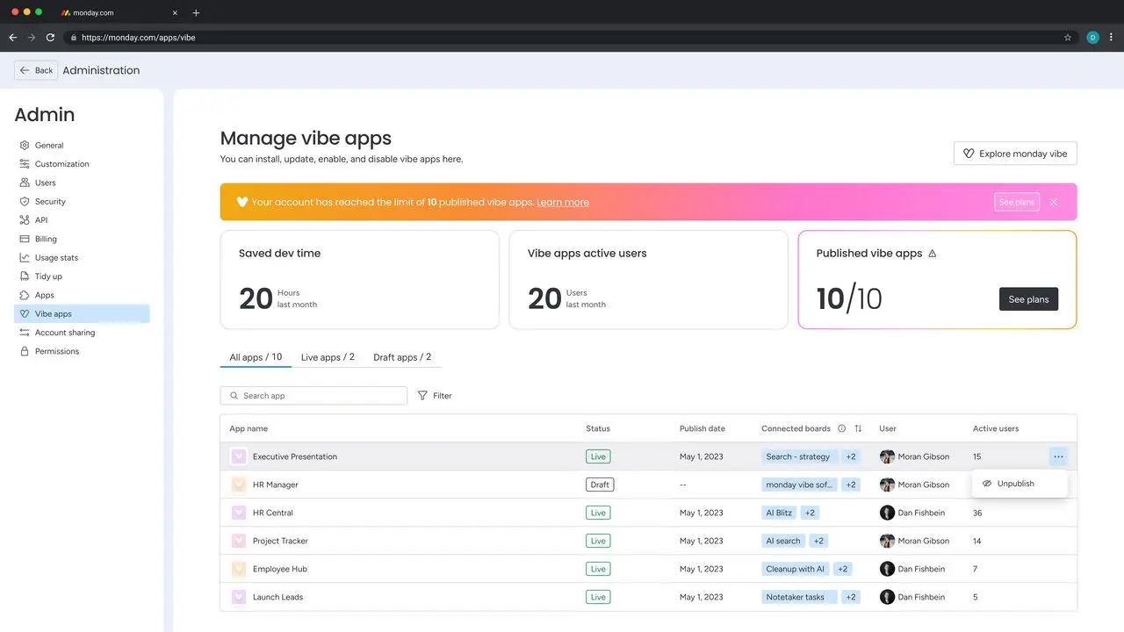1124x632 pixels.
Task: Click the Project Tracker app name
Action: [280, 541]
